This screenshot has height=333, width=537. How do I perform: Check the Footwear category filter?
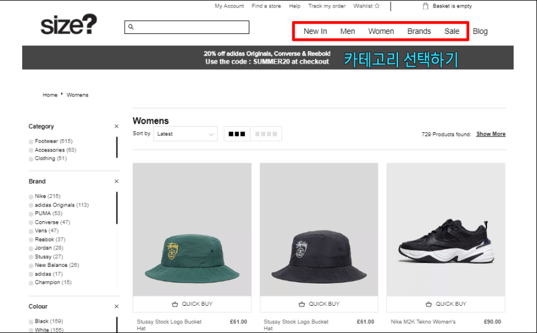click(x=31, y=141)
